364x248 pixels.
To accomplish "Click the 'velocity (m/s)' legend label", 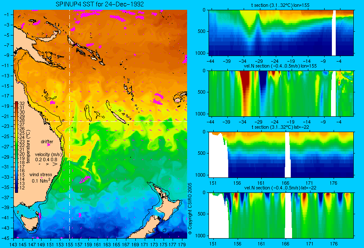I will tap(49, 154).
